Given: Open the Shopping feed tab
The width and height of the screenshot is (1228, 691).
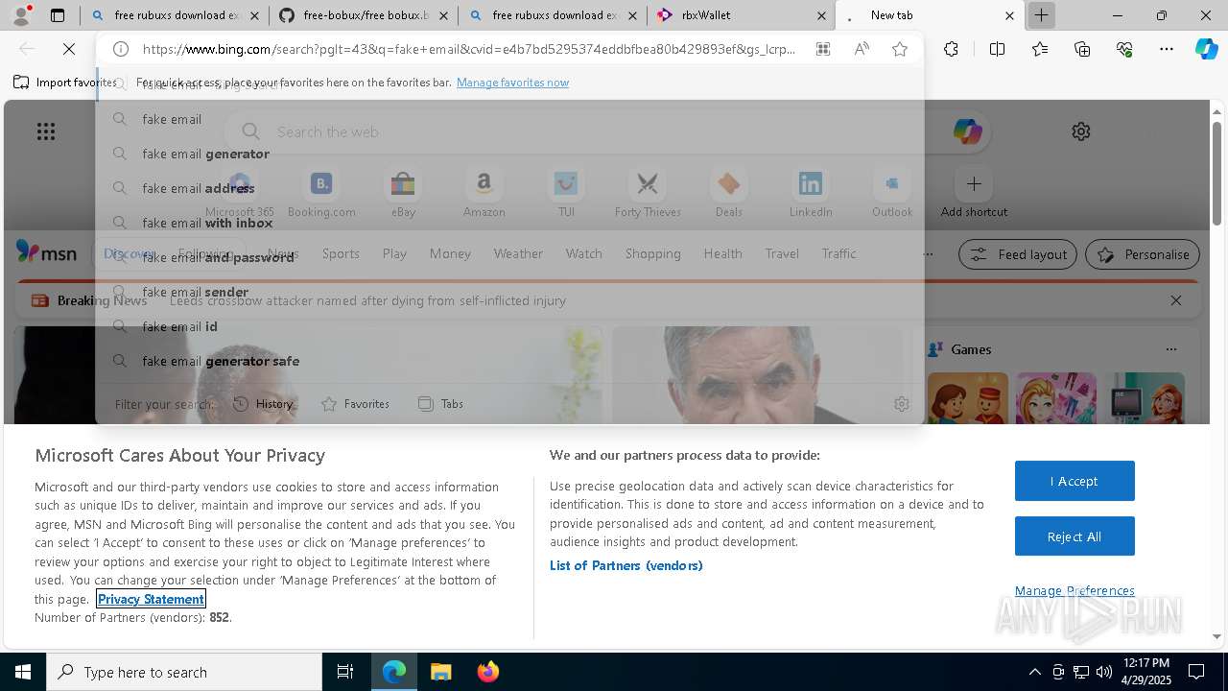Looking at the screenshot, I should pyautogui.click(x=652, y=253).
